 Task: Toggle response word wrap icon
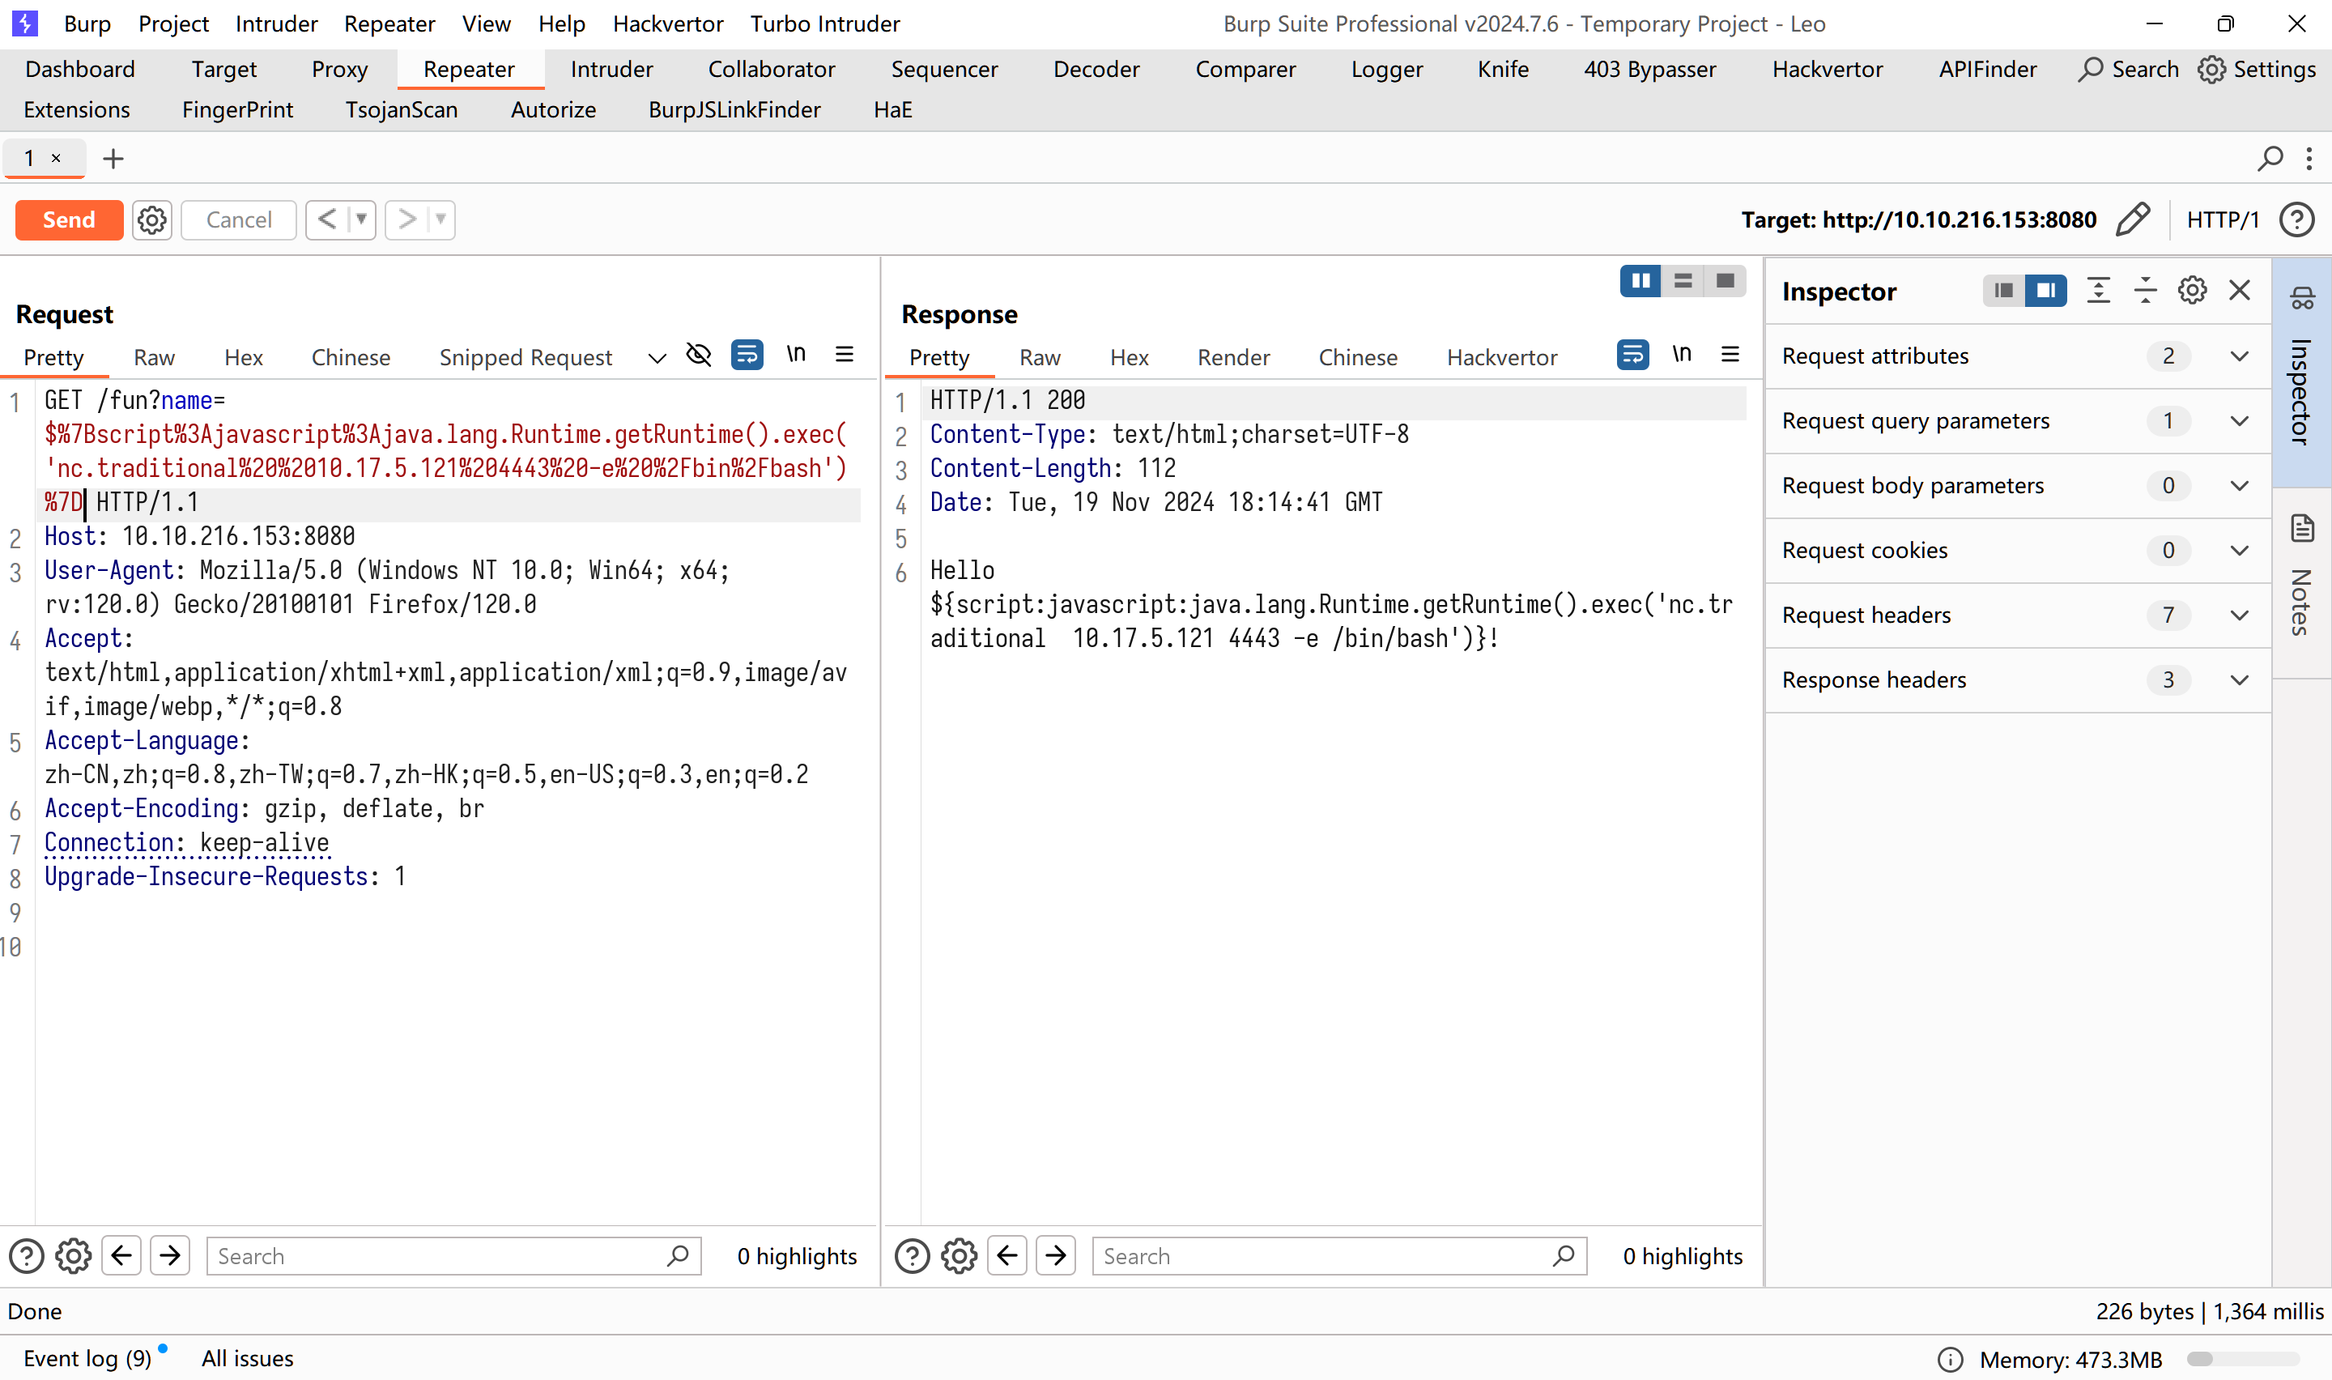pos(1632,354)
